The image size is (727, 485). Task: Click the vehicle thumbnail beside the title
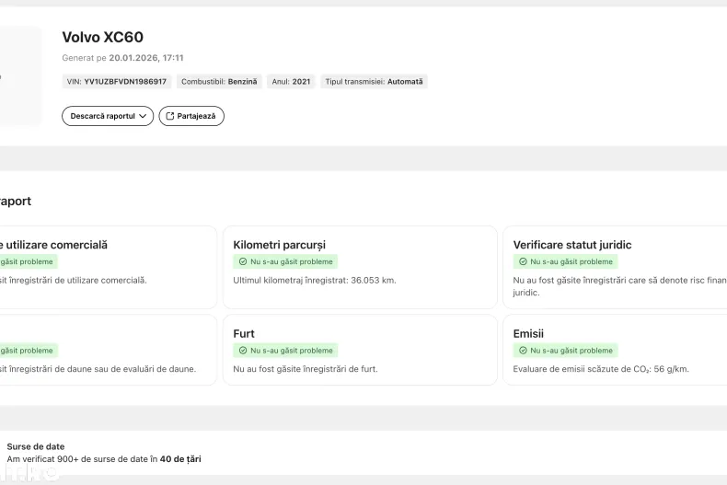point(19,76)
